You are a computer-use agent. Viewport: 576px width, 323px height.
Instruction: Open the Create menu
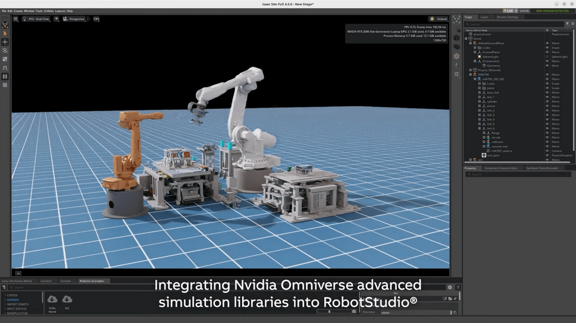(x=18, y=11)
